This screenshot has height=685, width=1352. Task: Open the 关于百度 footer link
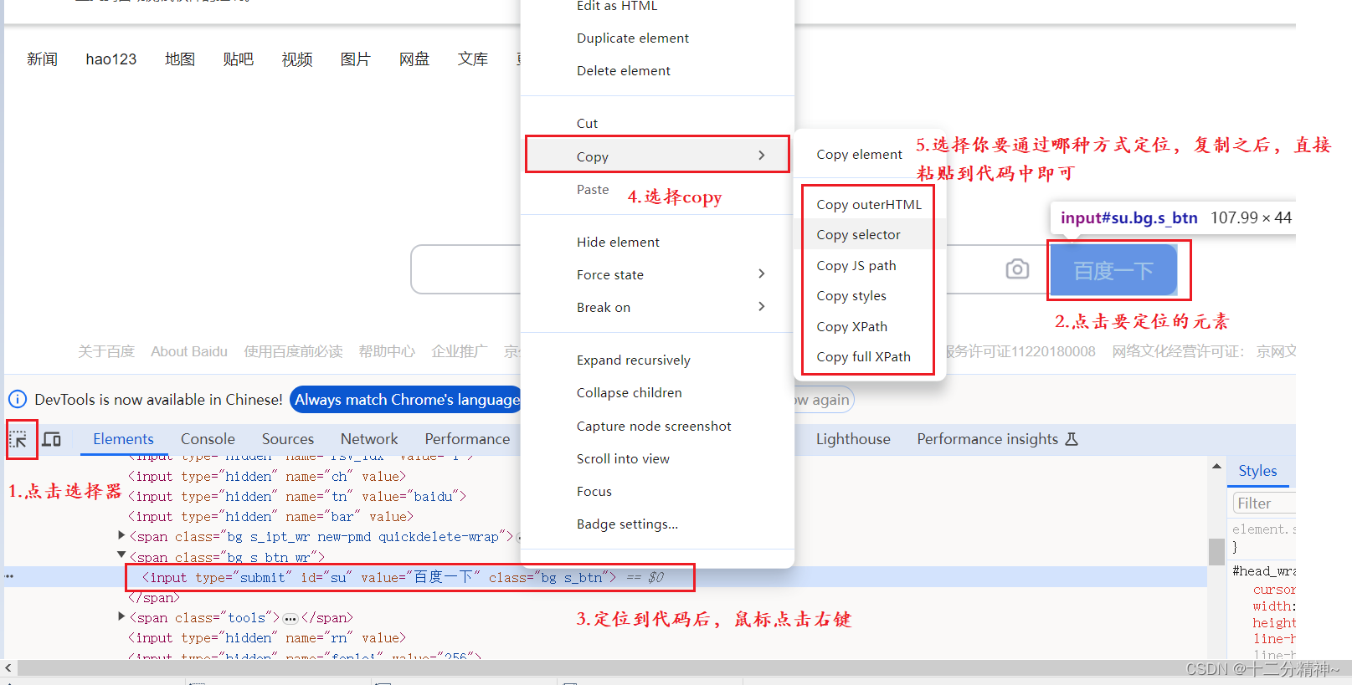(x=106, y=351)
